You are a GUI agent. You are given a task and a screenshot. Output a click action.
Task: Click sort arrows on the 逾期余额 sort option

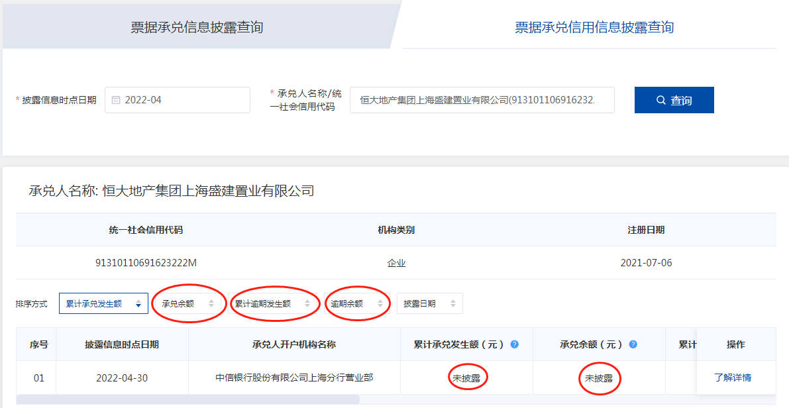coord(380,303)
